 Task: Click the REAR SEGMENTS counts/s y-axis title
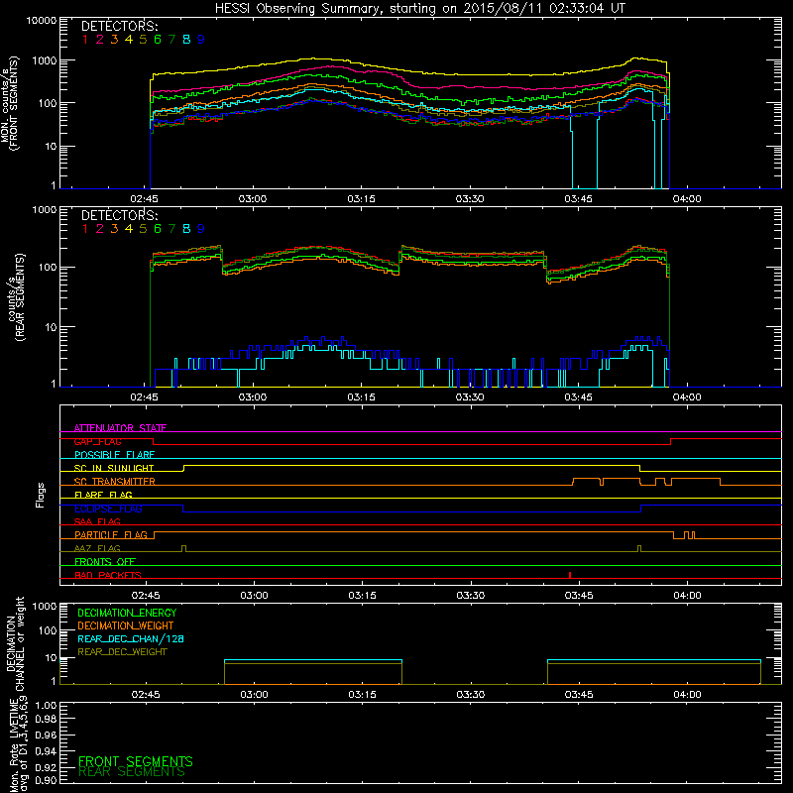point(16,297)
